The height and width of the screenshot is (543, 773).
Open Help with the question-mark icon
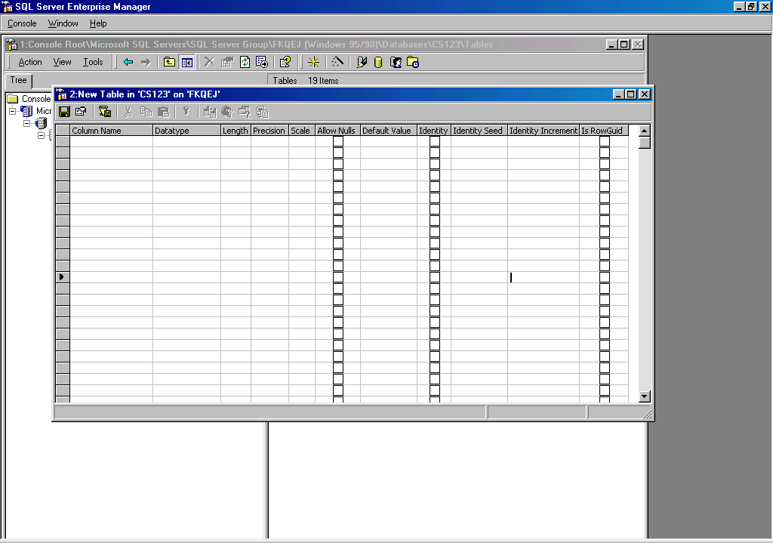coord(285,62)
